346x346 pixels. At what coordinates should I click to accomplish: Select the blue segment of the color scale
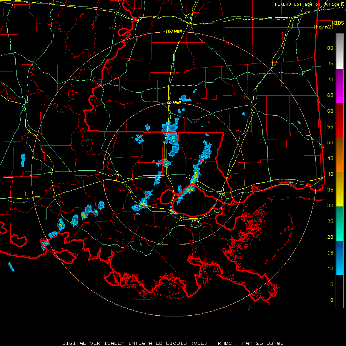pos(339,258)
